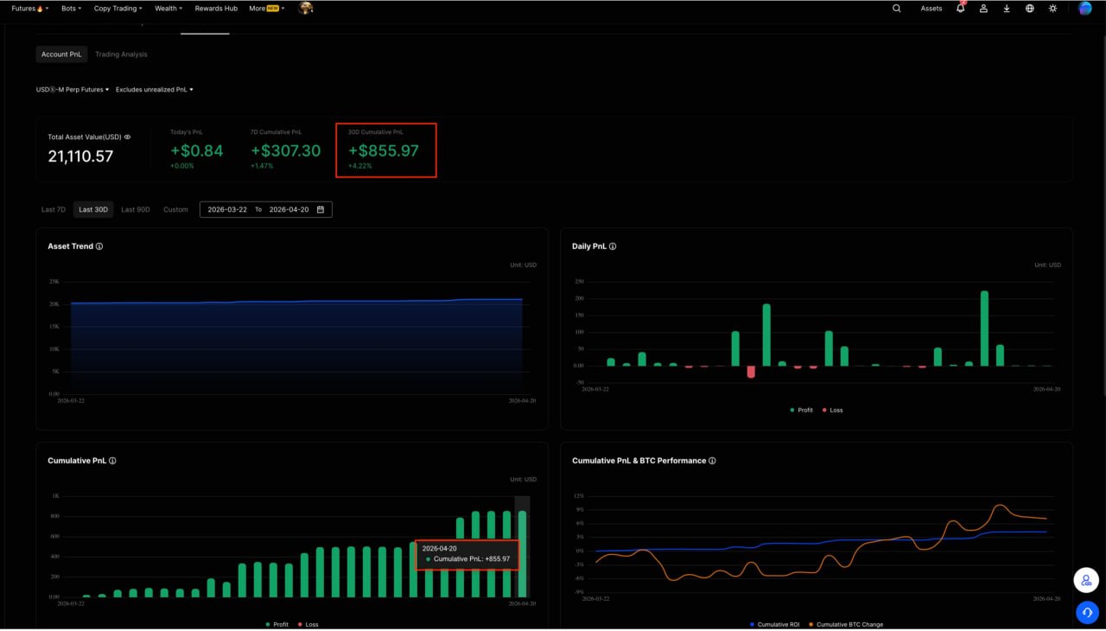Select the Last 7D range tab
This screenshot has width=1106, height=631.
(54, 209)
